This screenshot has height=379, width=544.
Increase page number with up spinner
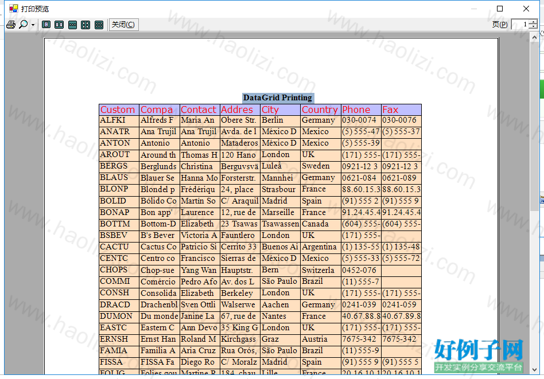pos(533,22)
